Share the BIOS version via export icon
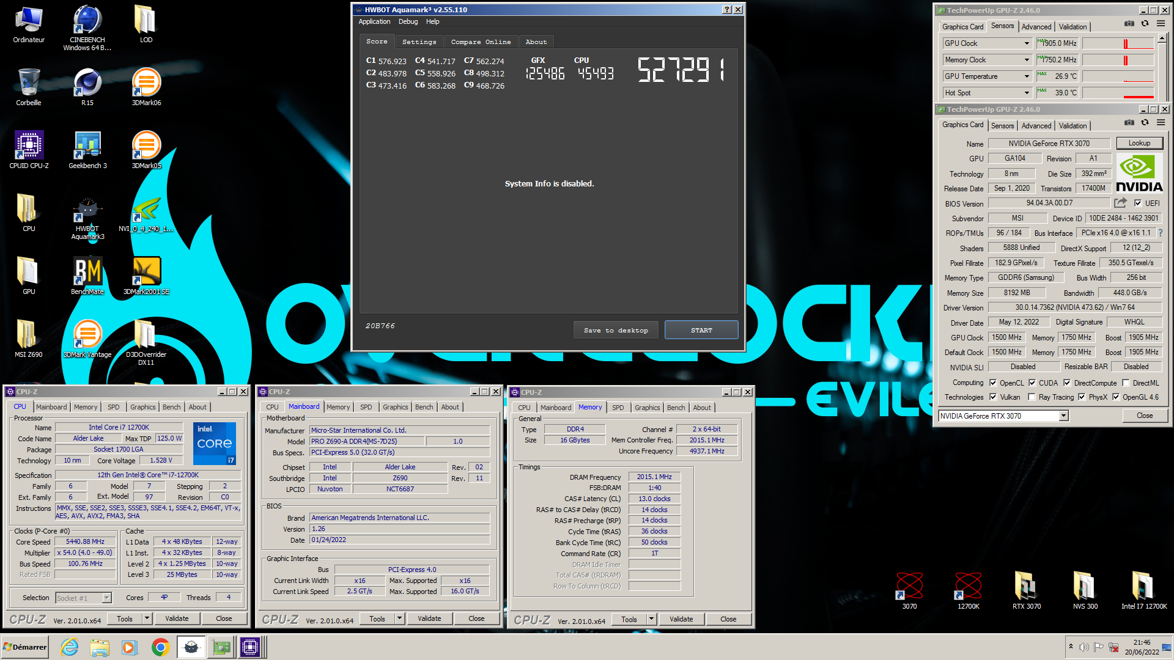1174x660 pixels. tap(1120, 203)
